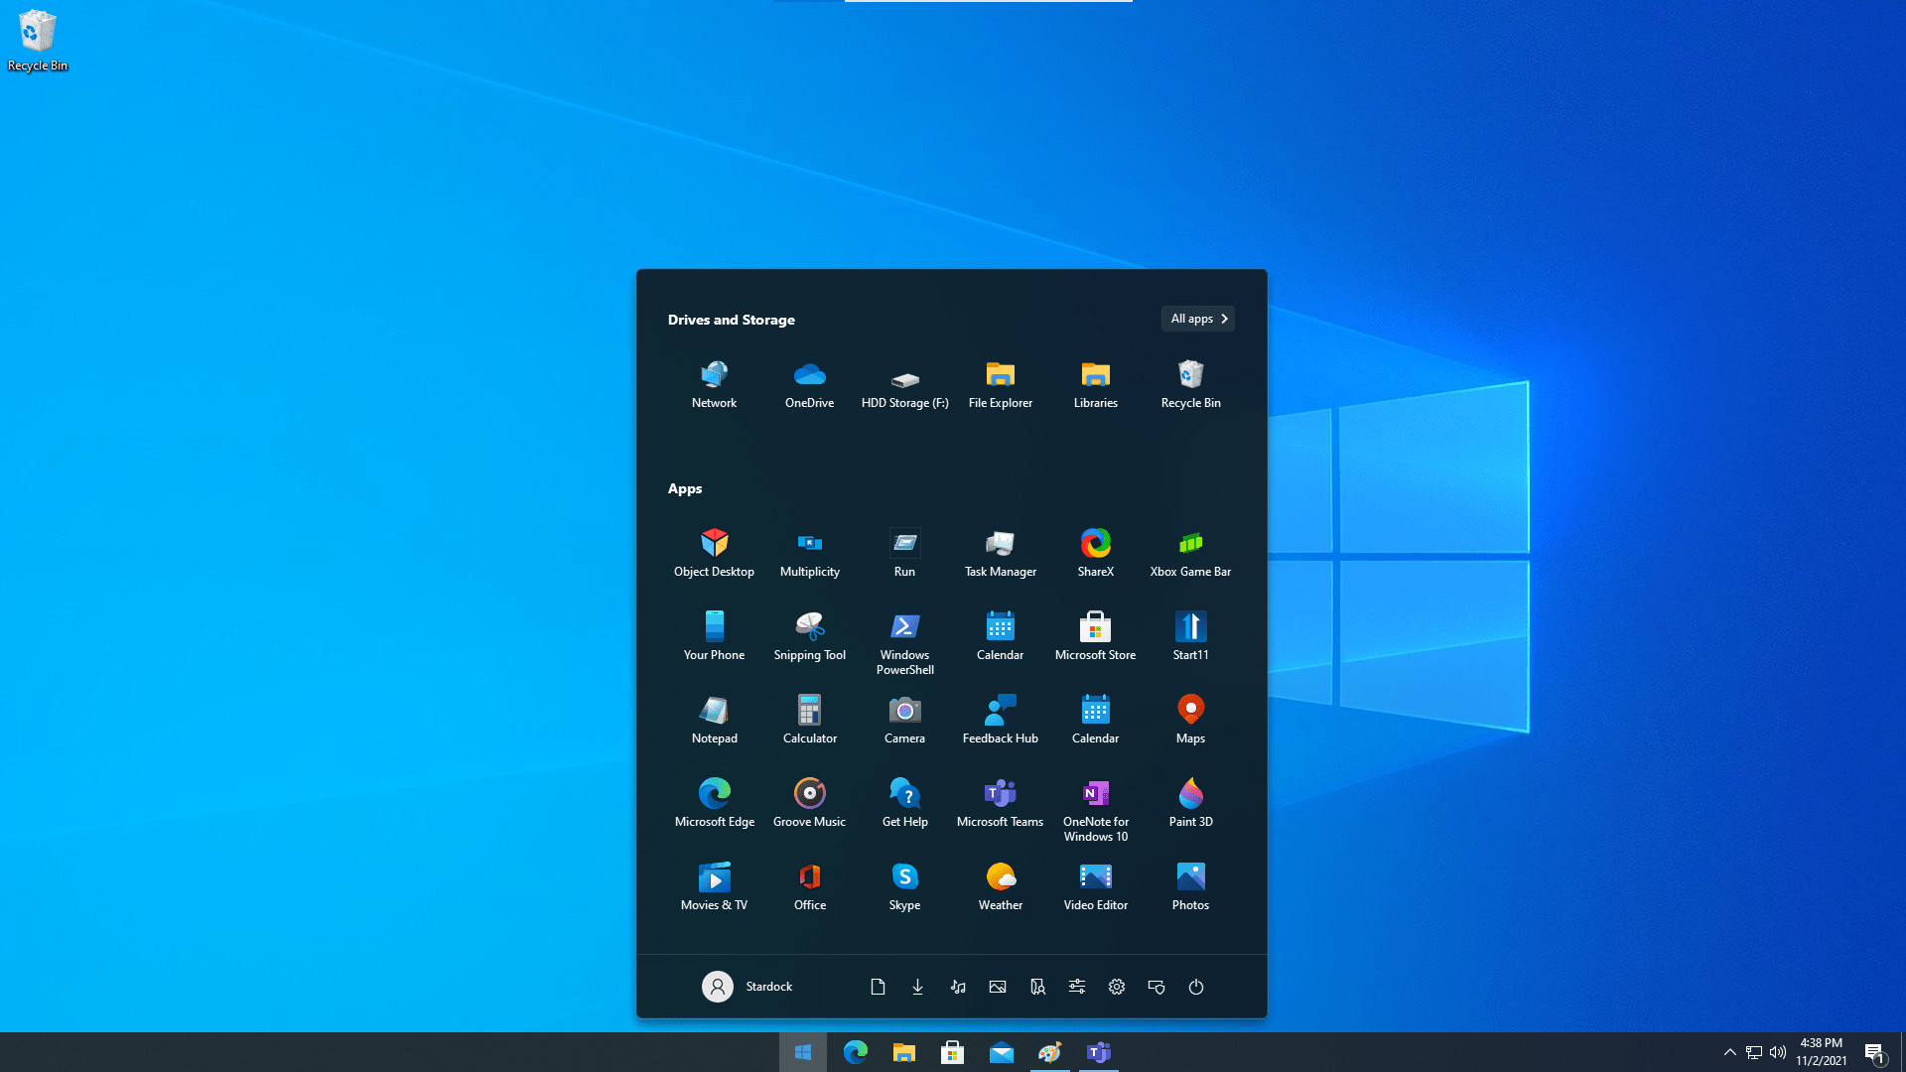
Task: Open Multiplicity app
Action: 809,550
